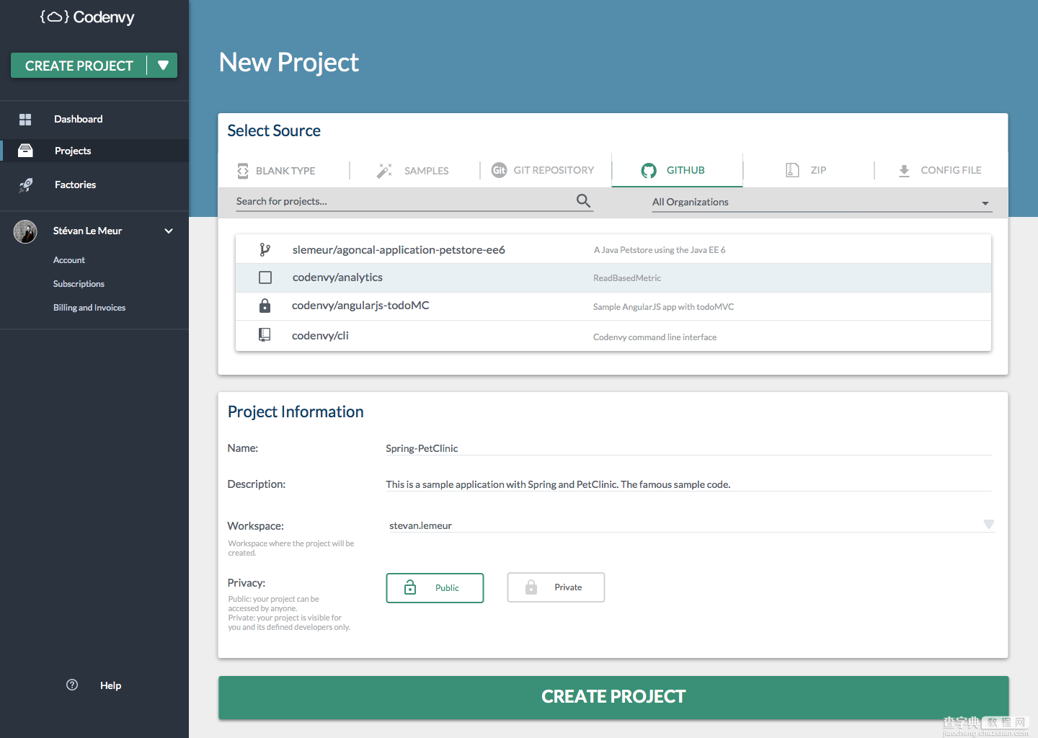1038x738 pixels.
Task: Click the lock icon for codenvy/angularjs-todoMC
Action: (x=265, y=306)
